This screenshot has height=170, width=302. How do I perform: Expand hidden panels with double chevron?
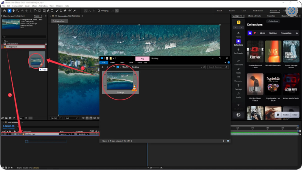(x=46, y=16)
